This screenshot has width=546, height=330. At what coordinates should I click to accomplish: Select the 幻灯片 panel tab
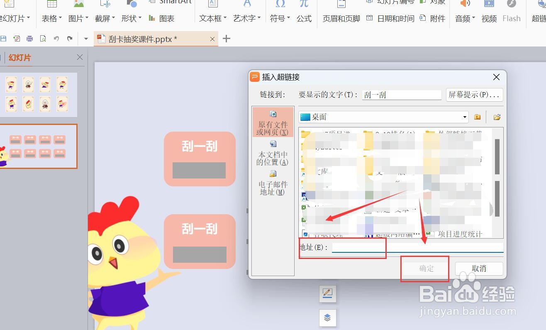point(19,58)
